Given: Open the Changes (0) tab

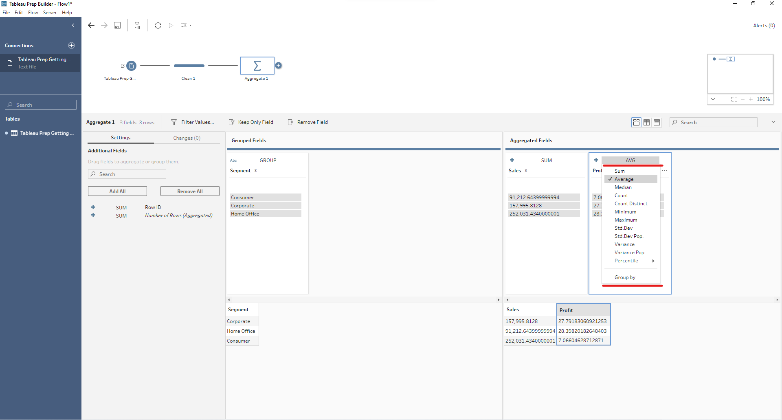Looking at the screenshot, I should pos(187,138).
